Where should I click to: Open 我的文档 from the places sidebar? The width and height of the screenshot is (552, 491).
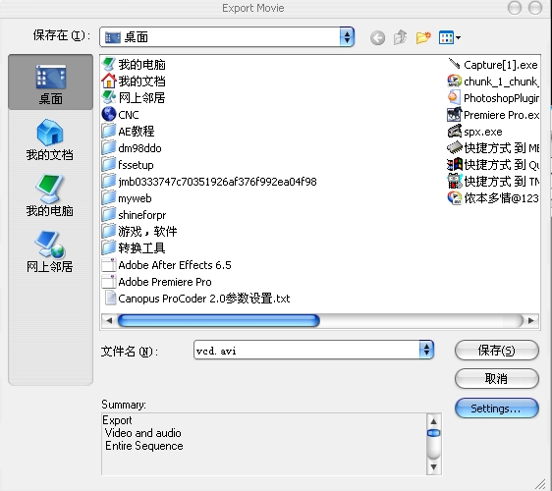point(50,139)
